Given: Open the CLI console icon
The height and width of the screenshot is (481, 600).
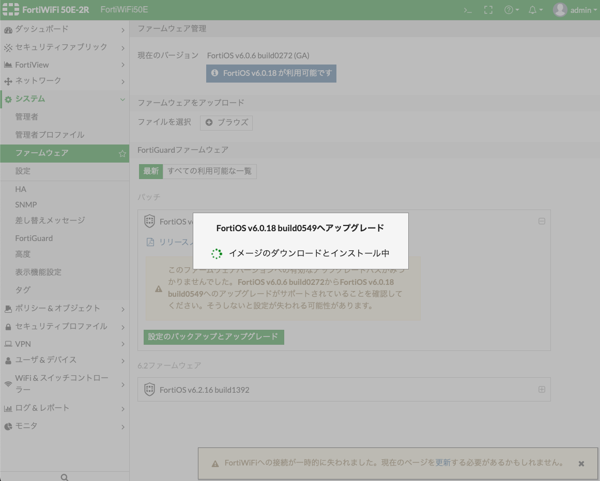Looking at the screenshot, I should [x=468, y=9].
